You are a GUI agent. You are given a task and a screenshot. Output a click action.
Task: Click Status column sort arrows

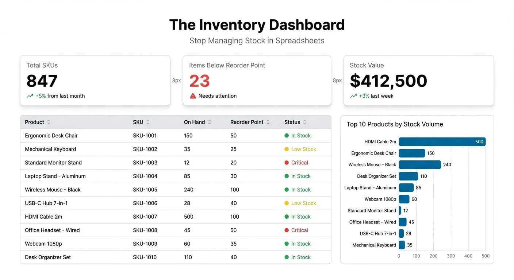pyautogui.click(x=304, y=122)
